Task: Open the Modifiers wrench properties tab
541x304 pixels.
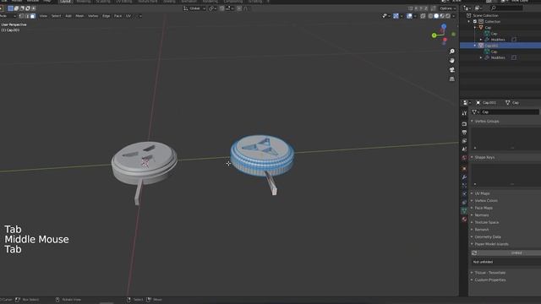Action: tap(464, 176)
